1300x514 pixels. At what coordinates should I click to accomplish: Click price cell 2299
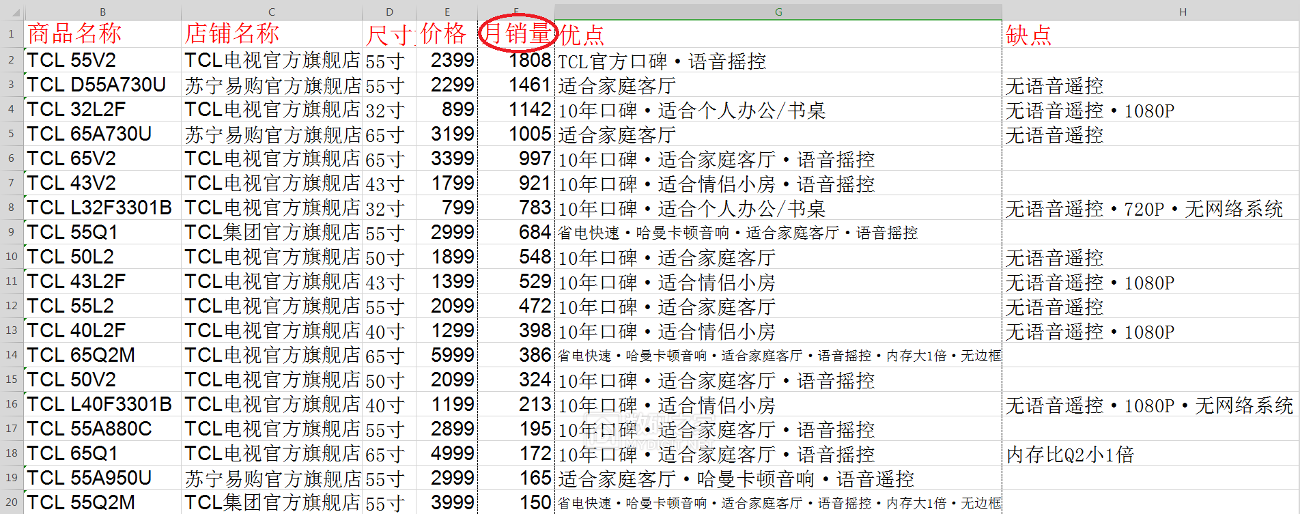pyautogui.click(x=447, y=85)
